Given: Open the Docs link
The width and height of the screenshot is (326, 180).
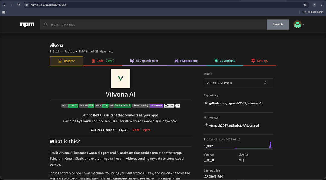Looking at the screenshot, I should pyautogui.click(x=136, y=130).
